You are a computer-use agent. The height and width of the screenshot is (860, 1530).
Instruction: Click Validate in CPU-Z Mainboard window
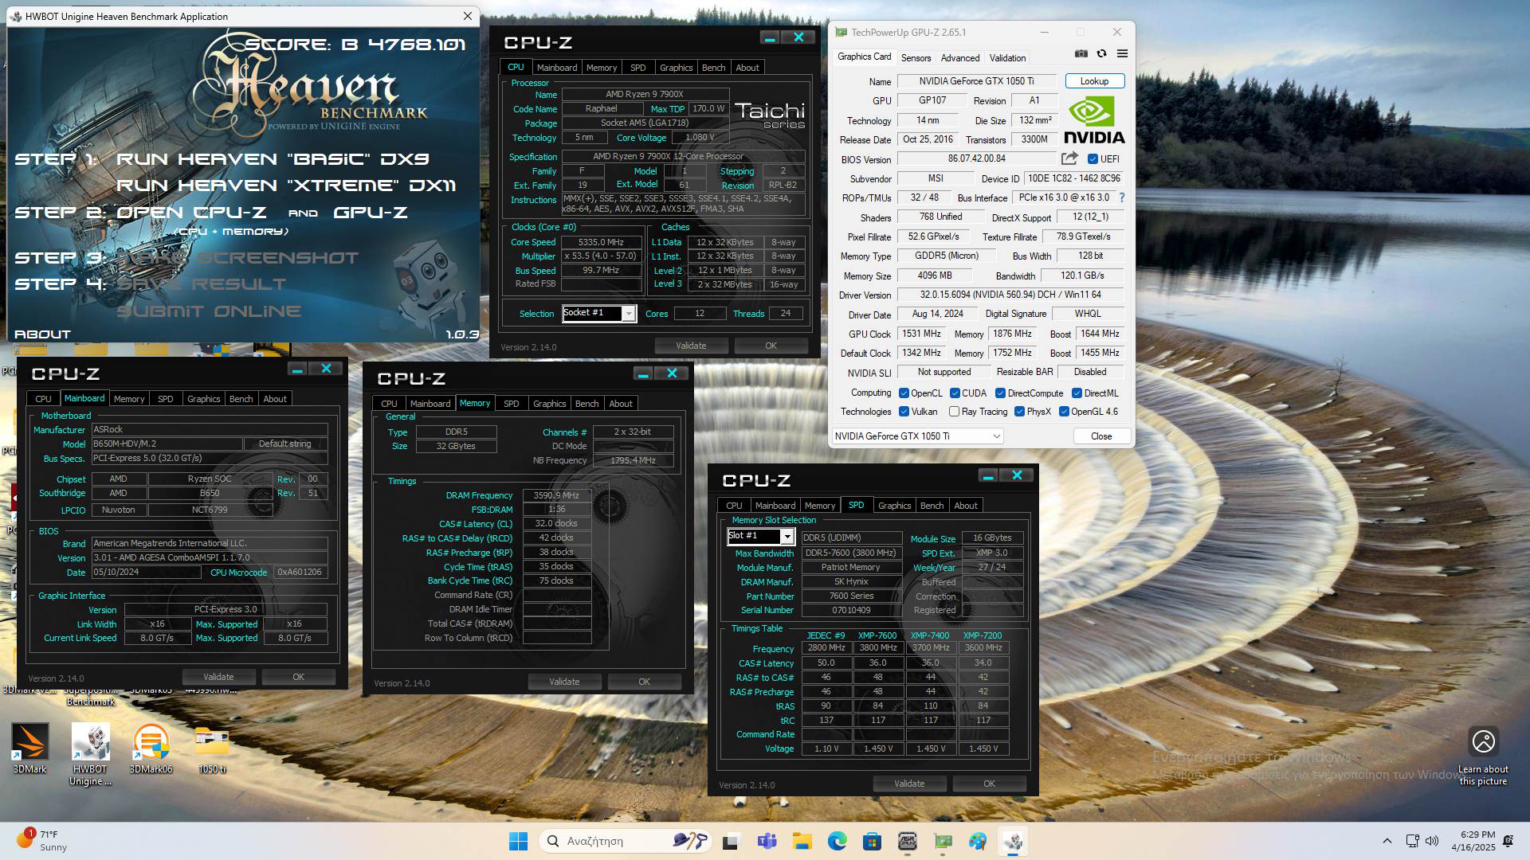point(218,677)
